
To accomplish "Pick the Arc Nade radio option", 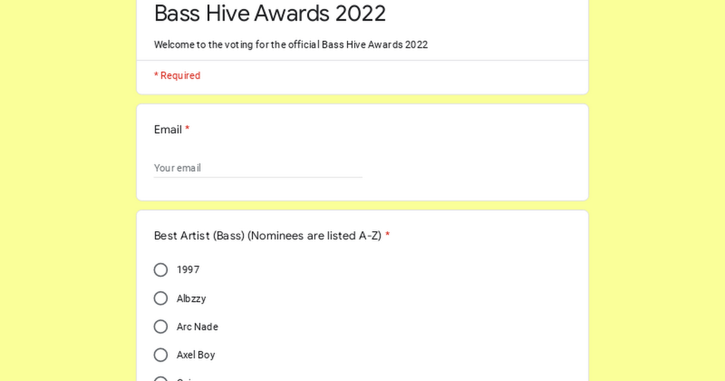I will pos(161,327).
